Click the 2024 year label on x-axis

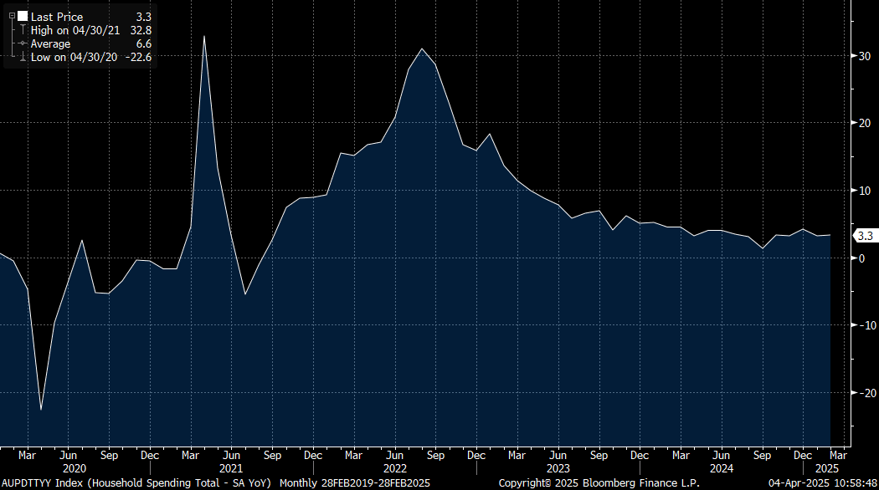[x=722, y=469]
